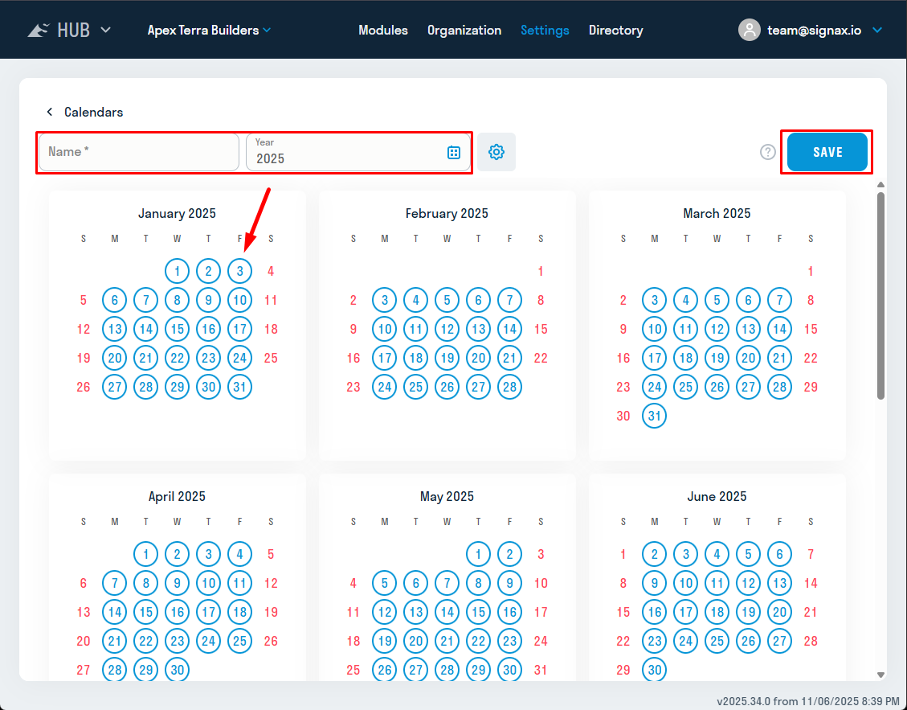Toggle June 30 working day
This screenshot has width=907, height=710.
(x=654, y=670)
